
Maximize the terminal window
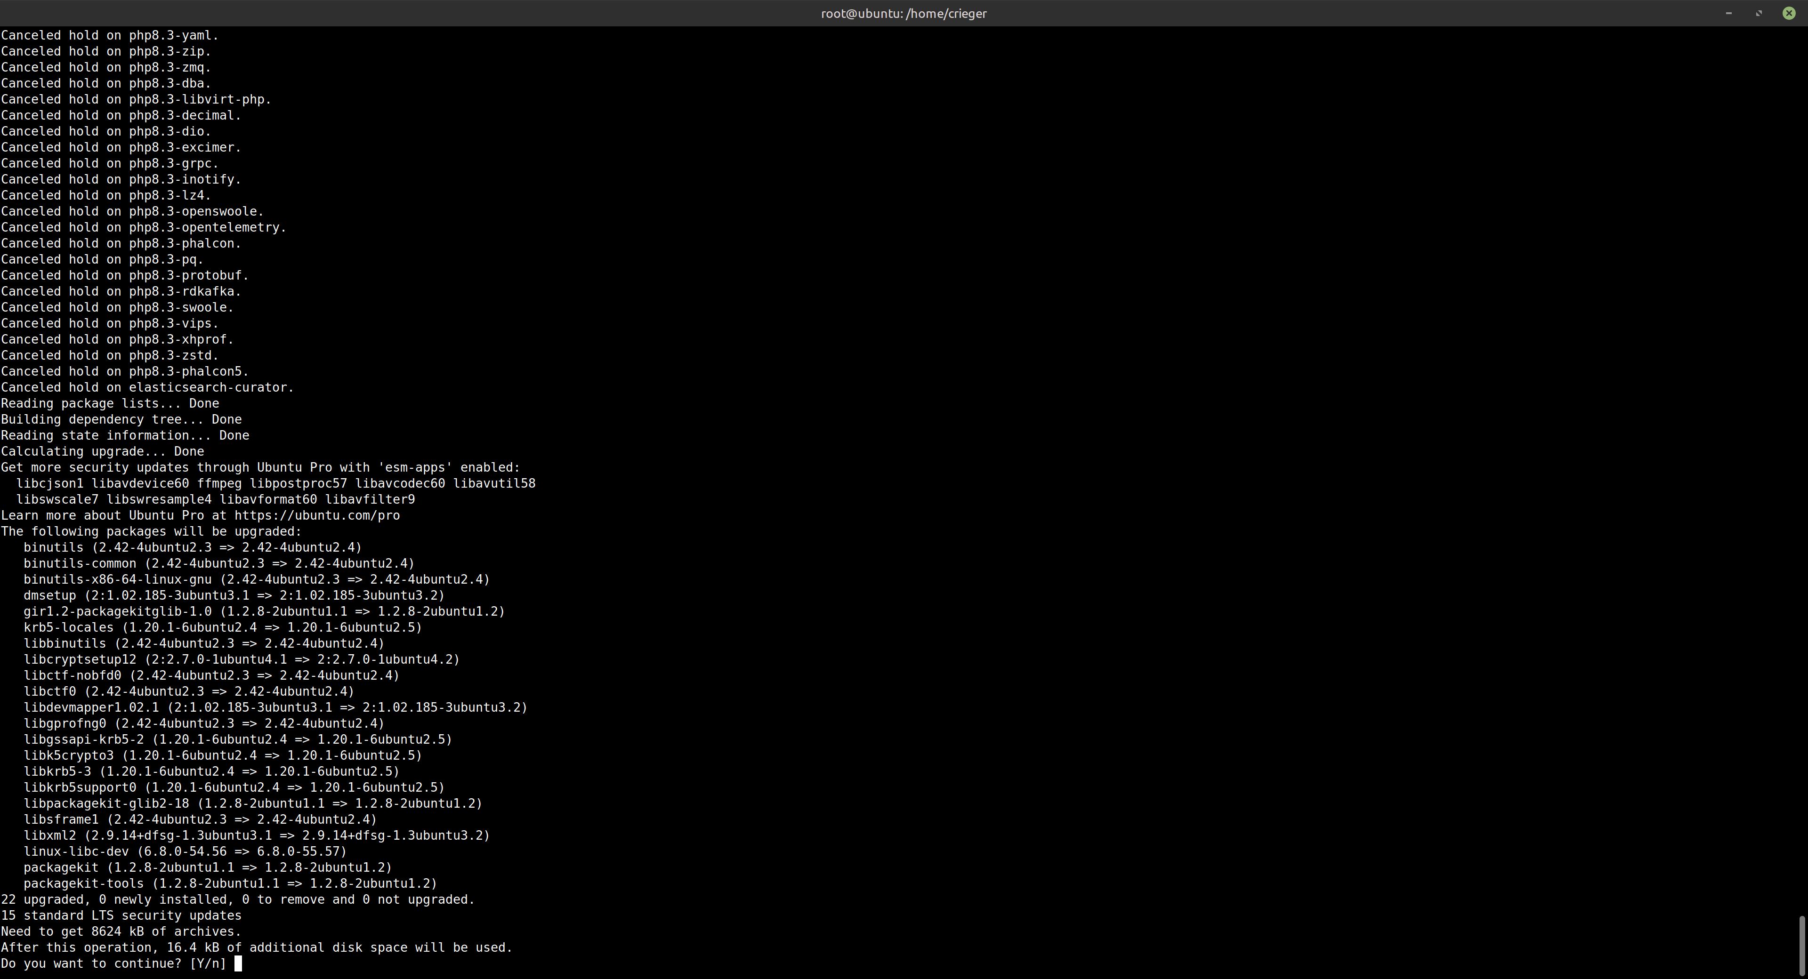point(1759,13)
